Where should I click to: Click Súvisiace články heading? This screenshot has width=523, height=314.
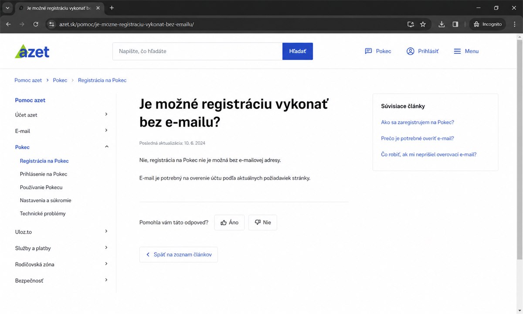pos(403,106)
